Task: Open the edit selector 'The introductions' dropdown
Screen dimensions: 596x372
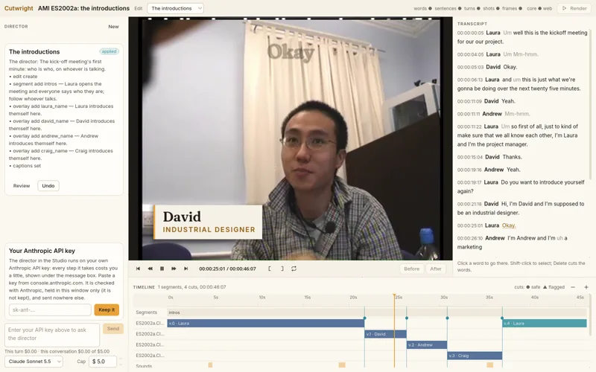Action: point(175,8)
